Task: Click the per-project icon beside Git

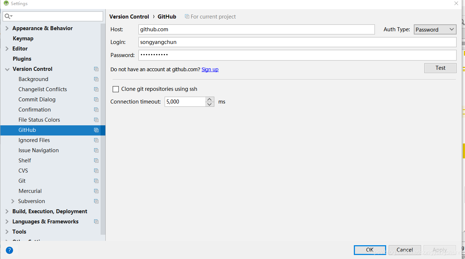Action: click(96, 181)
